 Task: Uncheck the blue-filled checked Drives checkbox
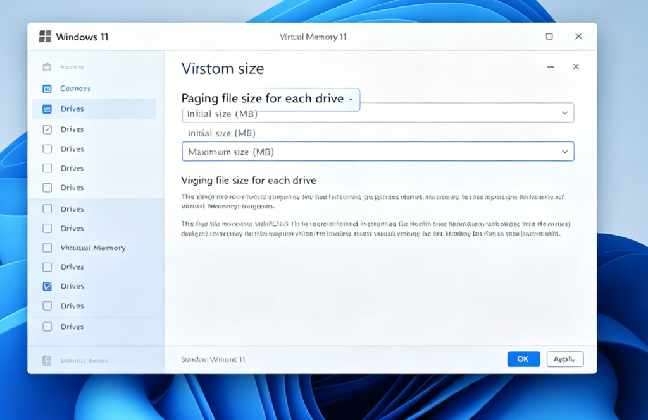point(47,286)
